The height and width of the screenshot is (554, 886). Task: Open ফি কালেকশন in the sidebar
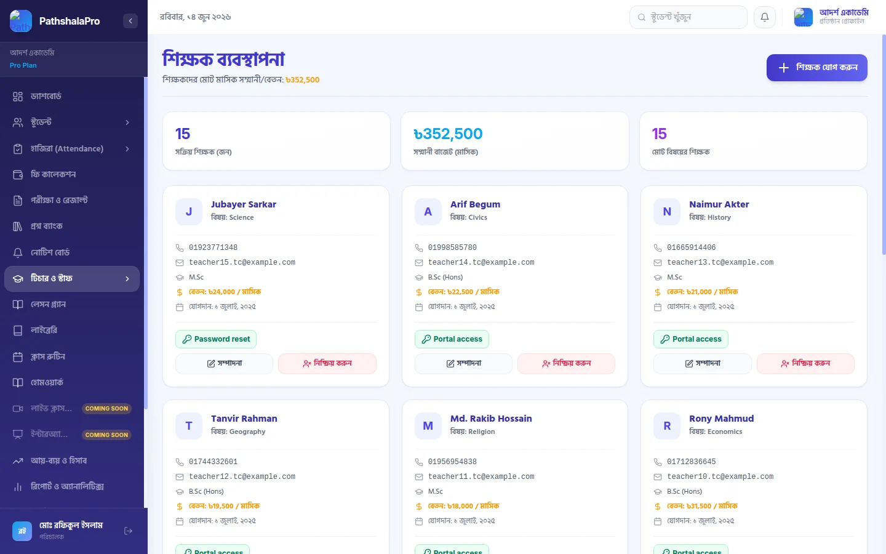click(x=72, y=175)
